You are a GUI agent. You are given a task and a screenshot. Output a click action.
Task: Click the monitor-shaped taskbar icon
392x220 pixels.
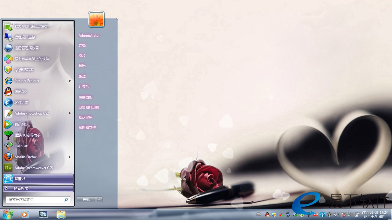pyautogui.click(x=43, y=214)
